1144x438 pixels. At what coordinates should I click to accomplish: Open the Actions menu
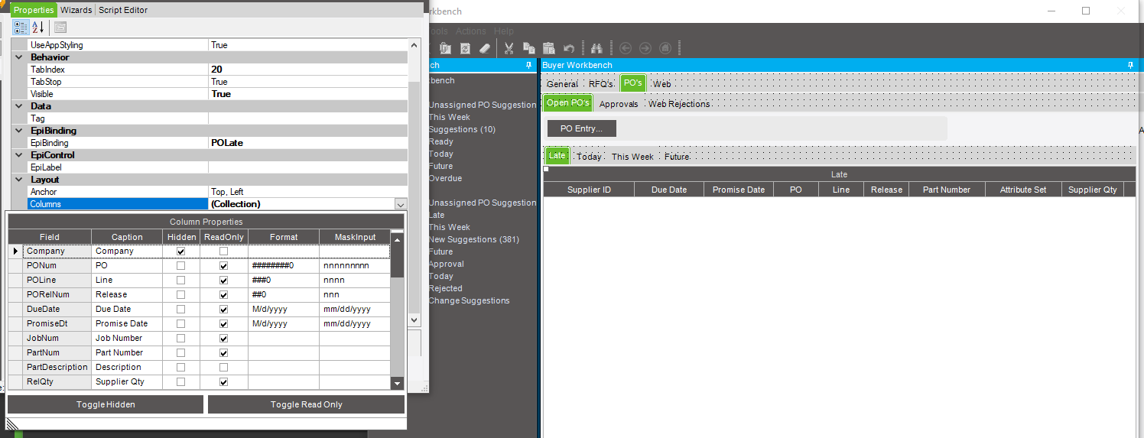coord(470,31)
